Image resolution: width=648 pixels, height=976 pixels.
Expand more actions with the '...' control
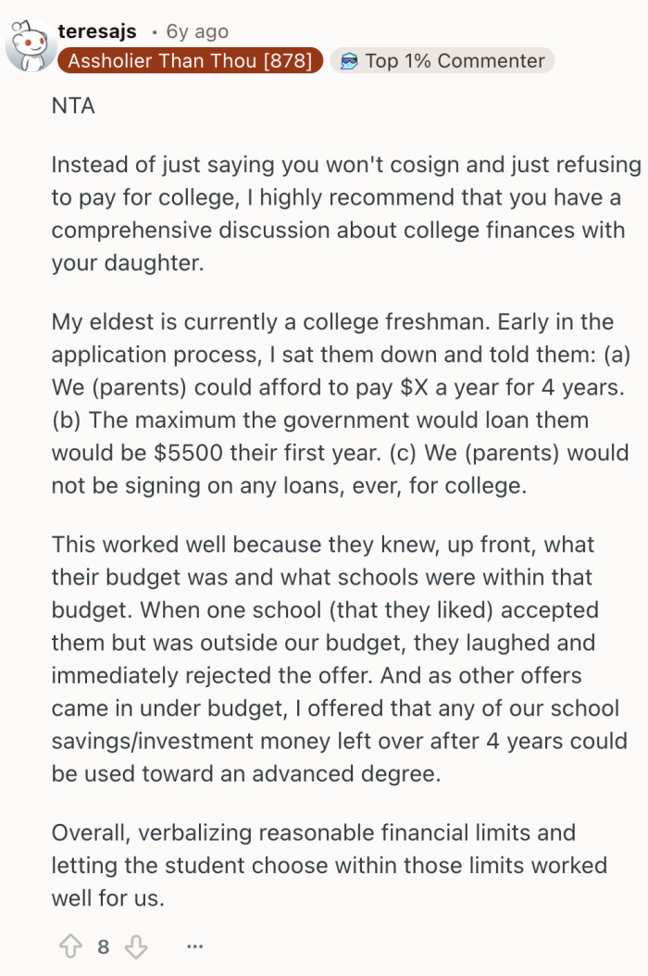(194, 946)
